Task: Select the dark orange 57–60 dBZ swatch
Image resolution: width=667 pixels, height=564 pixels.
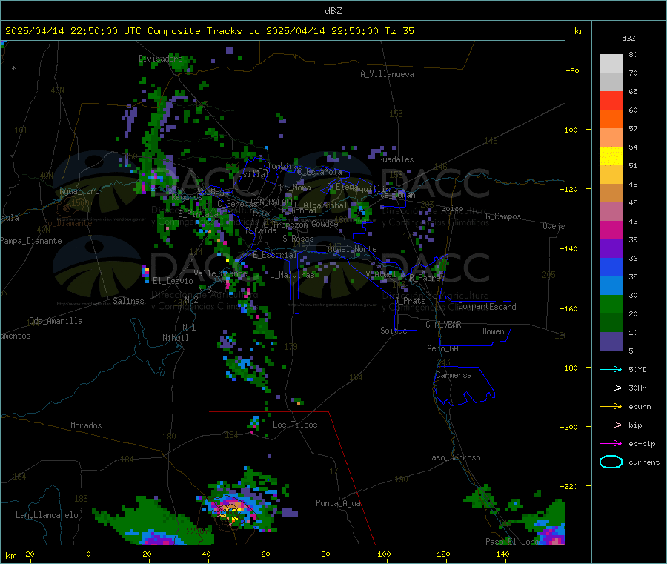Action: (611, 119)
